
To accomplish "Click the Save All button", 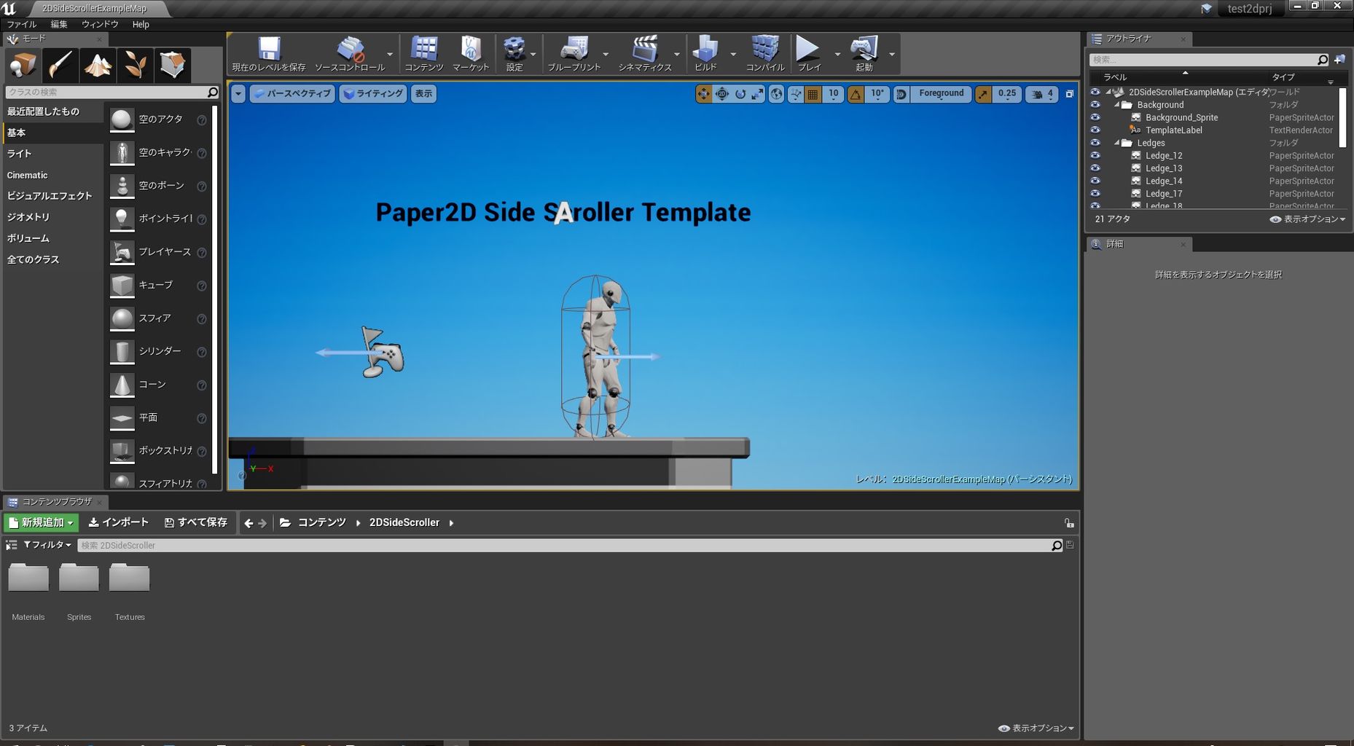I will tap(196, 522).
